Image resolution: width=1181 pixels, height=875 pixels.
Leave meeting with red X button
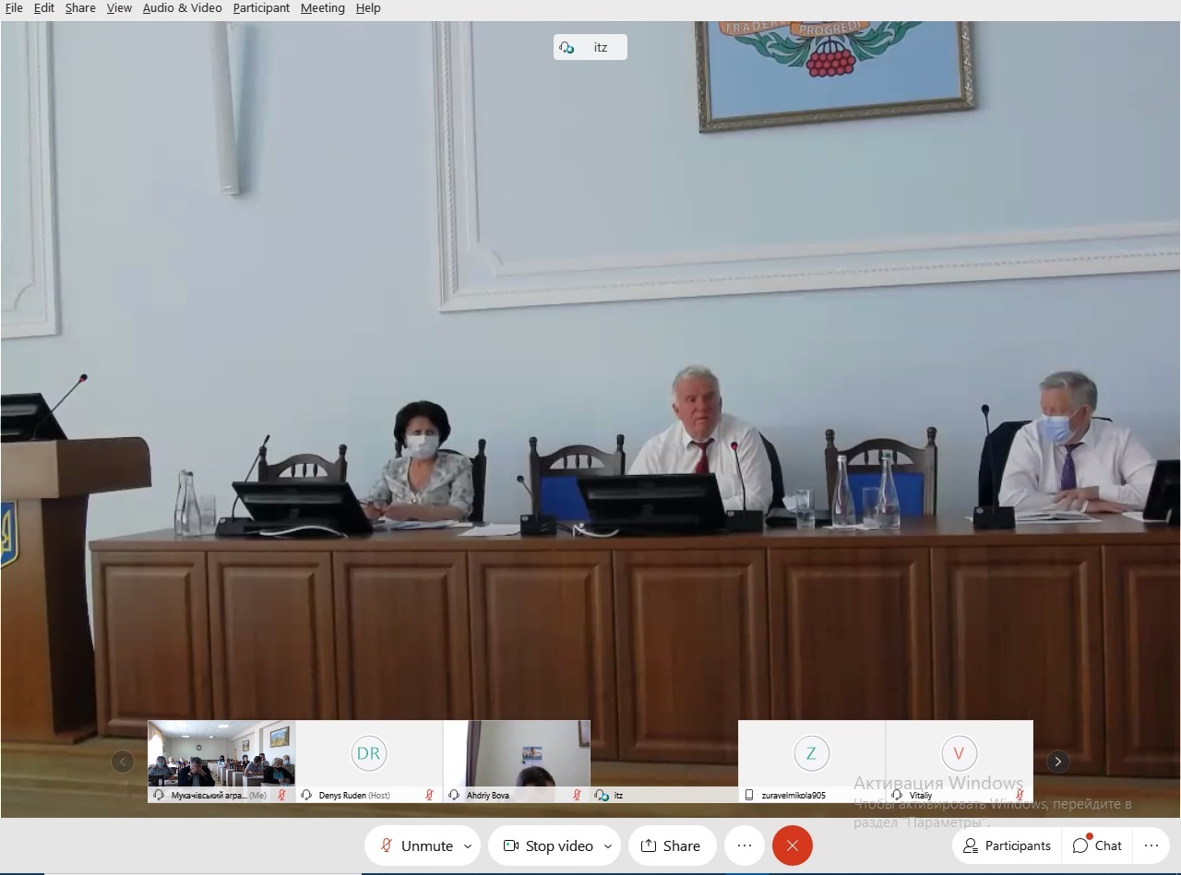[x=793, y=845]
